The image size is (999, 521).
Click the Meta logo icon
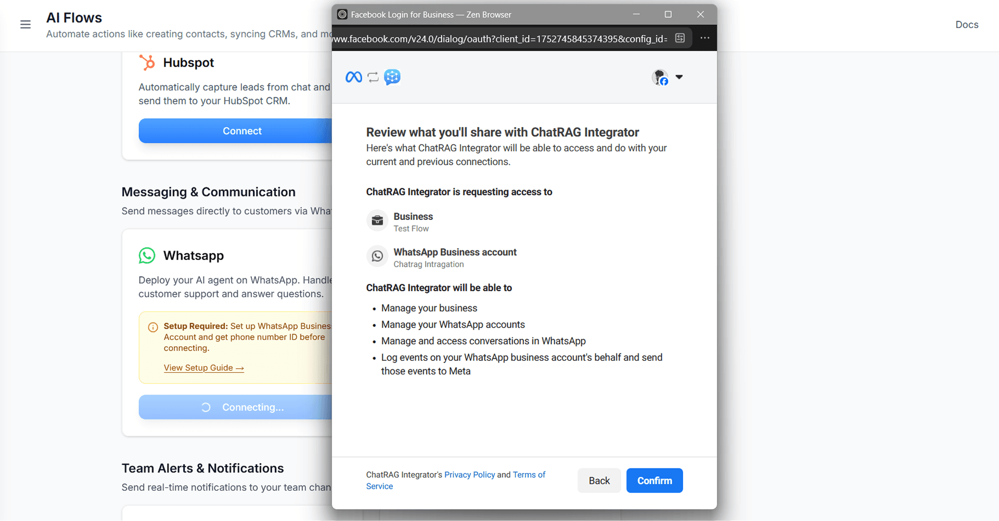pos(354,77)
